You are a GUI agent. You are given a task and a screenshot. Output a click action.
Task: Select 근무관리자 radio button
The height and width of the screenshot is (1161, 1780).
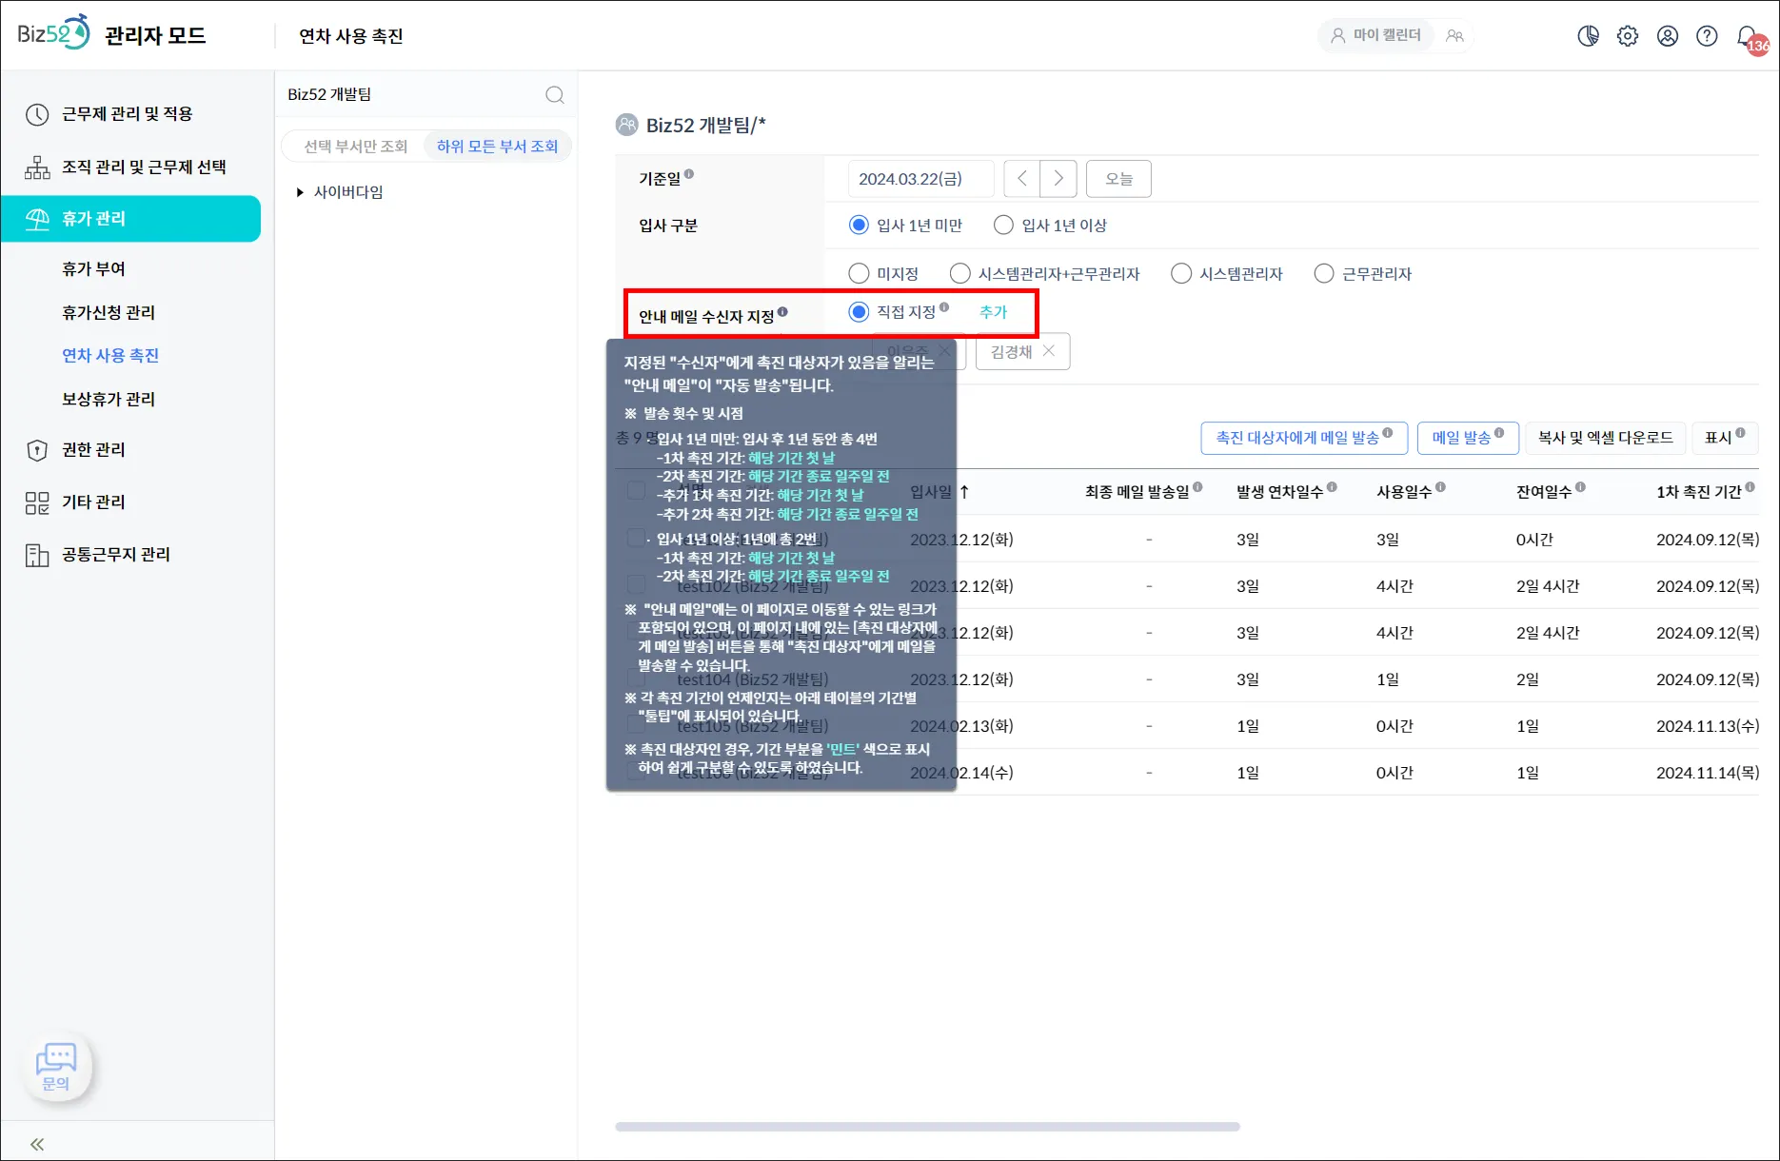(1324, 274)
